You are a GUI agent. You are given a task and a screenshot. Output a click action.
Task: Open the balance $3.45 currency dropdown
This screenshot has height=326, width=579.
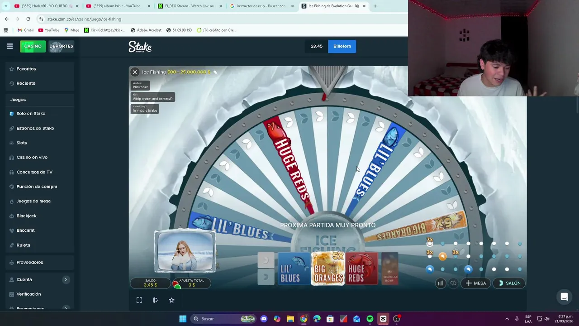pos(317,46)
